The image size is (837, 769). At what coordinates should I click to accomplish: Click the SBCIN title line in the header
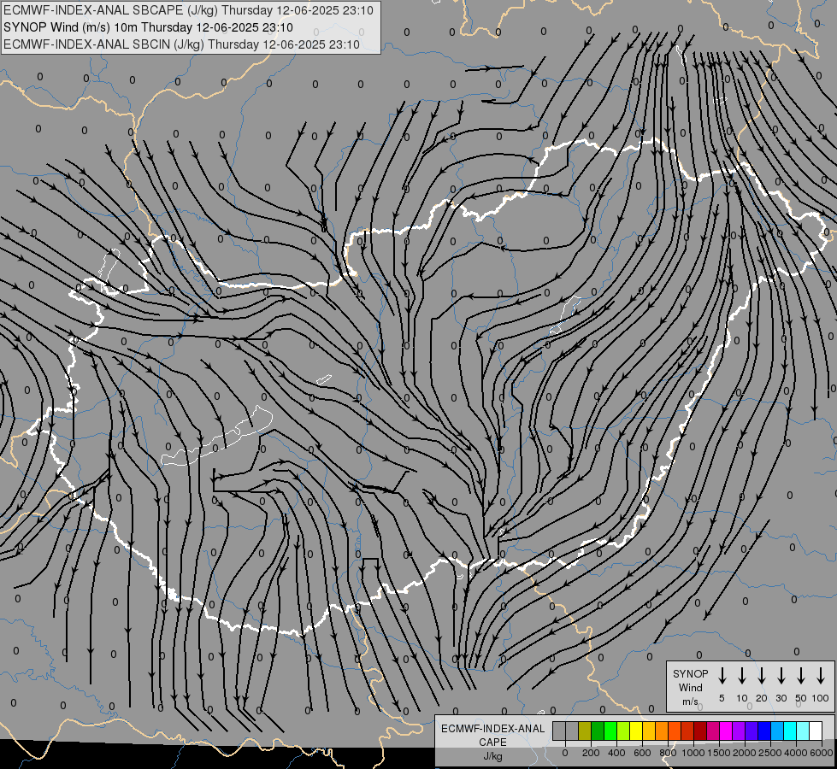tap(181, 44)
